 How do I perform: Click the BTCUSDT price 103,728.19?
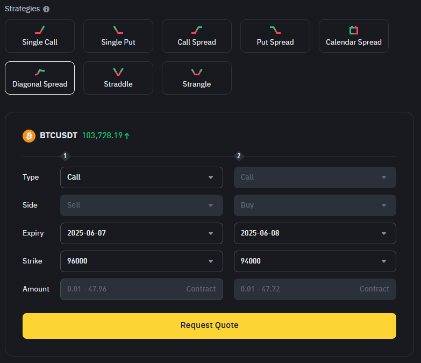(x=102, y=136)
